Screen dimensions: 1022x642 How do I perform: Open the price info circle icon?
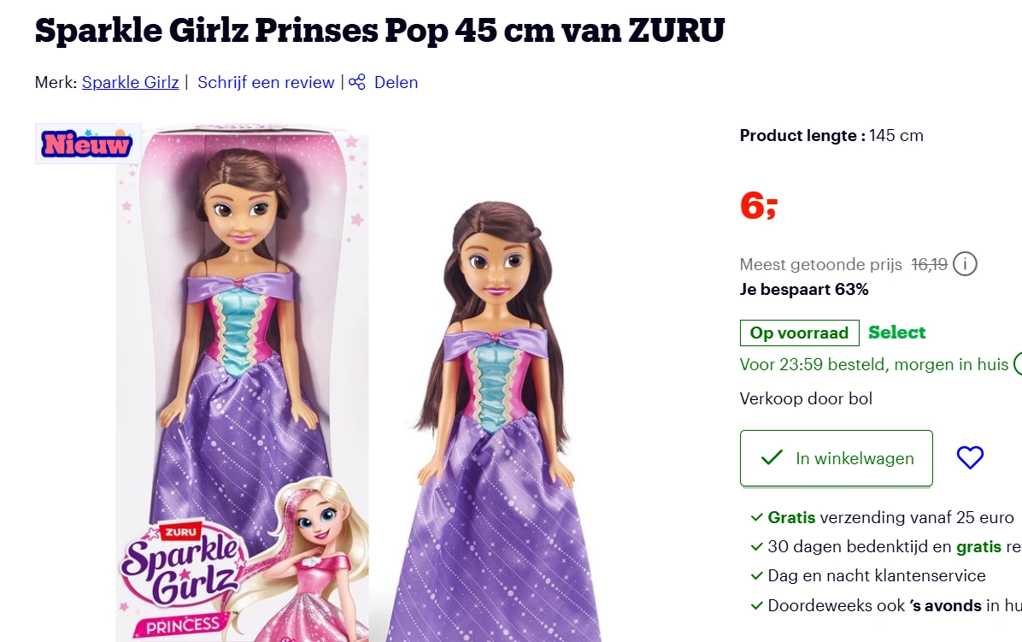[965, 264]
